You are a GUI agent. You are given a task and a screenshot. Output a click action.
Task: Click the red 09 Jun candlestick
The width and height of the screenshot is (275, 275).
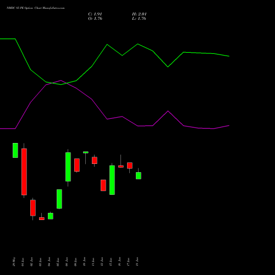pos(77,165)
